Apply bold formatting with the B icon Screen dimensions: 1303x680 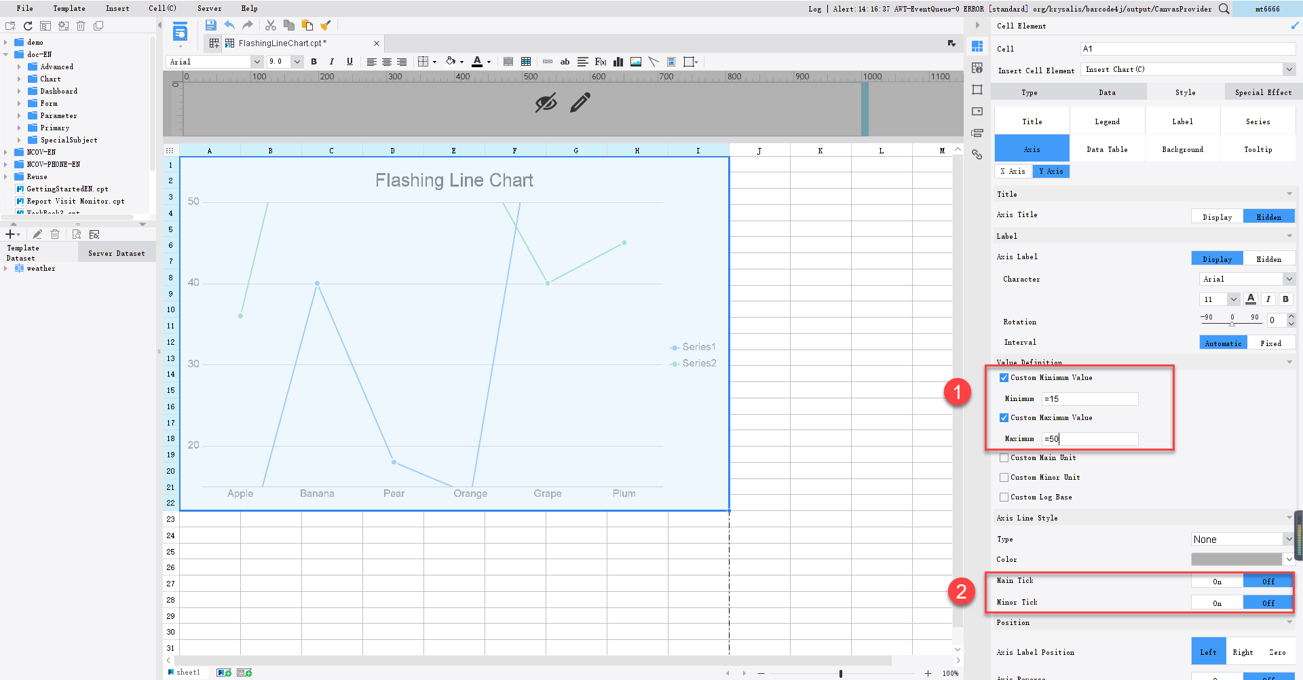tap(314, 62)
